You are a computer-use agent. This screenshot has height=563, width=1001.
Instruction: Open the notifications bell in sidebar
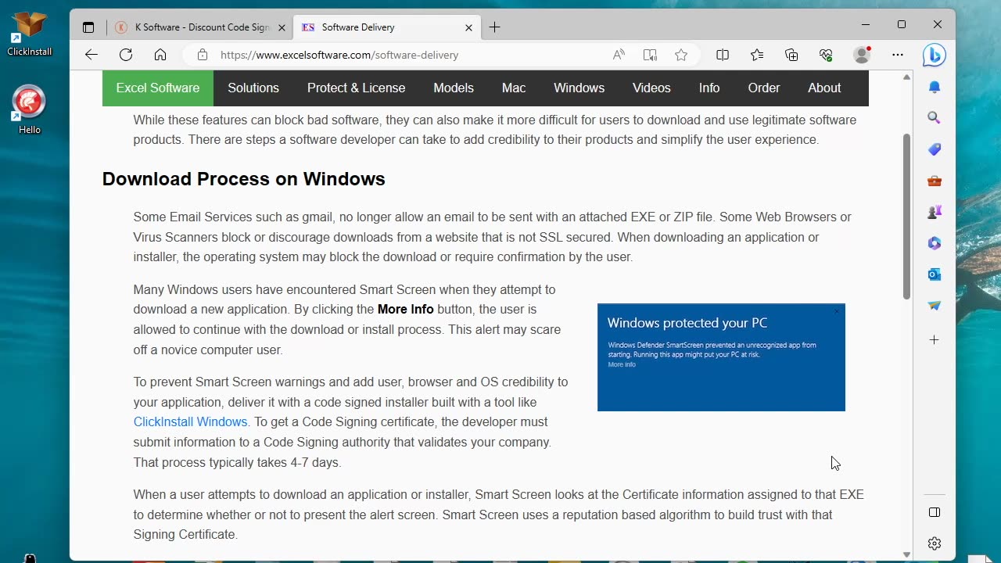935,87
